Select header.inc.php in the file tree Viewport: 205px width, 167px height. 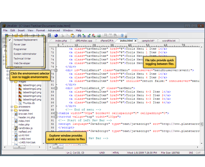tap(27, 117)
